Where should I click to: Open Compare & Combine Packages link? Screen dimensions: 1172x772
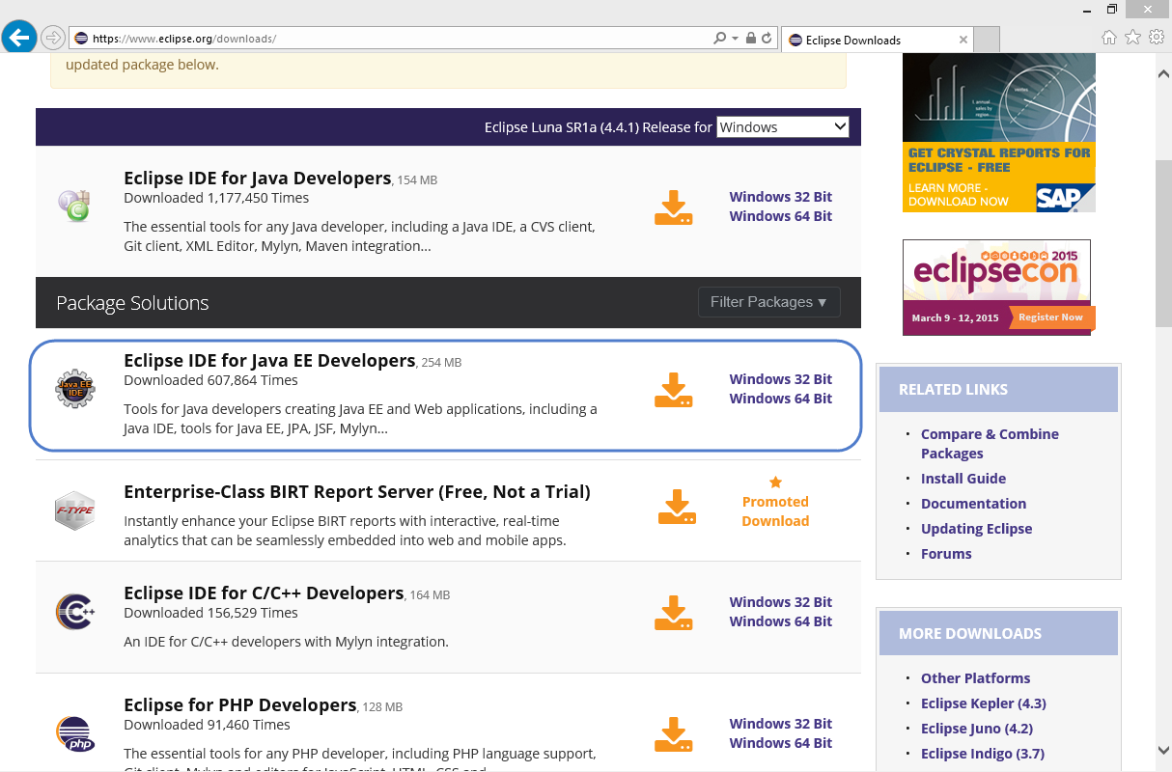pyautogui.click(x=990, y=444)
